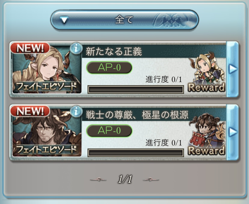This screenshot has height=204, width=249.
Task: Click the 1/1 page indicator
Action: 125,179
